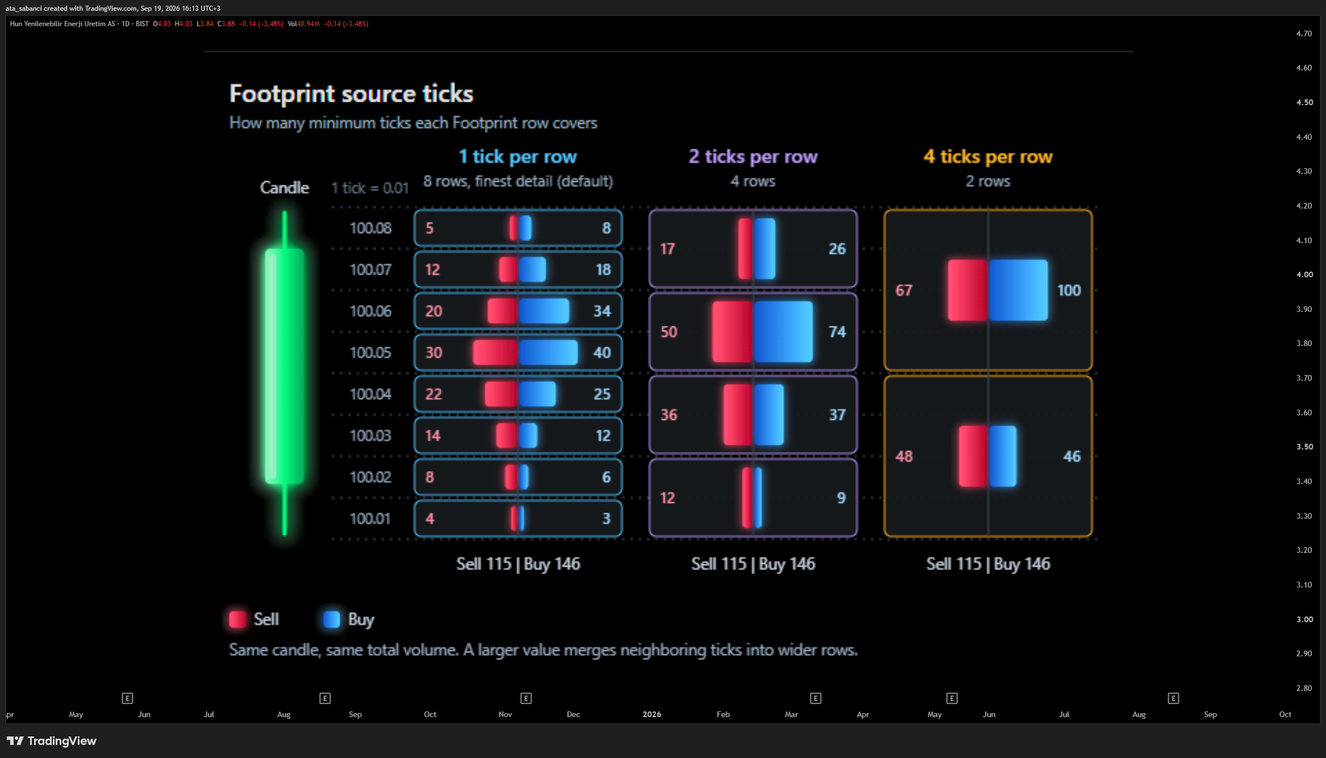This screenshot has height=758, width=1326.
Task: Select the 100.08 footprint row box
Action: (518, 228)
